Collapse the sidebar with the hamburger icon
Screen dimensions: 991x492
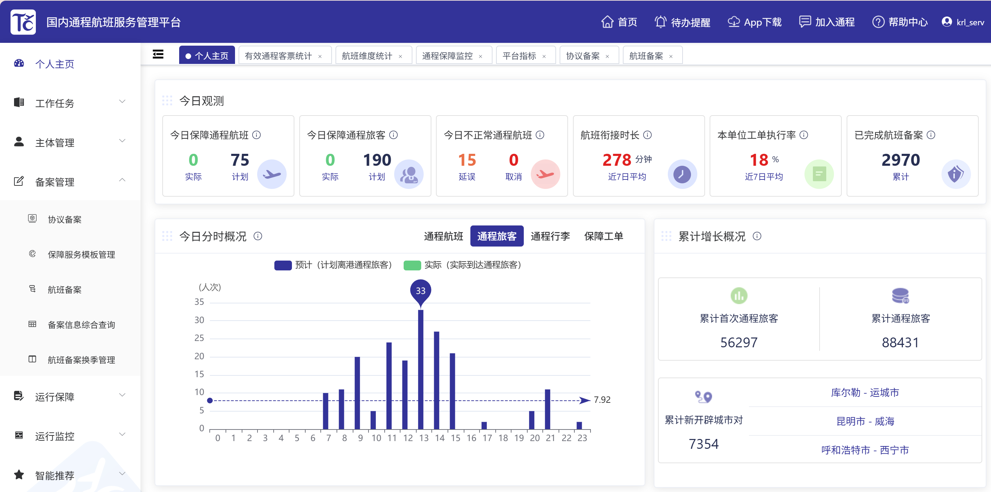tap(158, 55)
